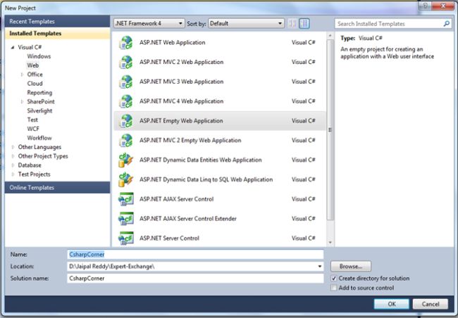Image resolution: width=458 pixels, height=318 pixels.
Task: Open the .NET Framework 4 dropdown
Action: (x=149, y=23)
